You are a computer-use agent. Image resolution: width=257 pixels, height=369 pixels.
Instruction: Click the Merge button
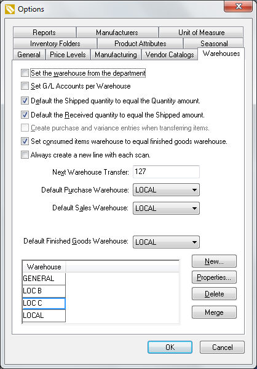click(214, 312)
